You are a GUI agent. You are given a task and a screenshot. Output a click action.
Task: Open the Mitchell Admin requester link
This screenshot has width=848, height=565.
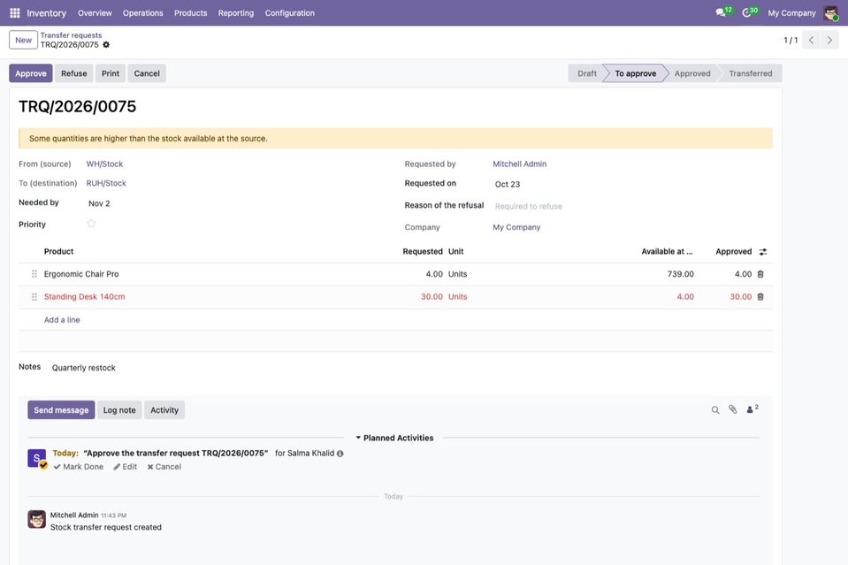pos(519,164)
